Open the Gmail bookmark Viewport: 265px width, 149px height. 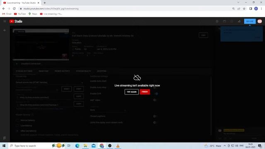pyautogui.click(x=7, y=14)
